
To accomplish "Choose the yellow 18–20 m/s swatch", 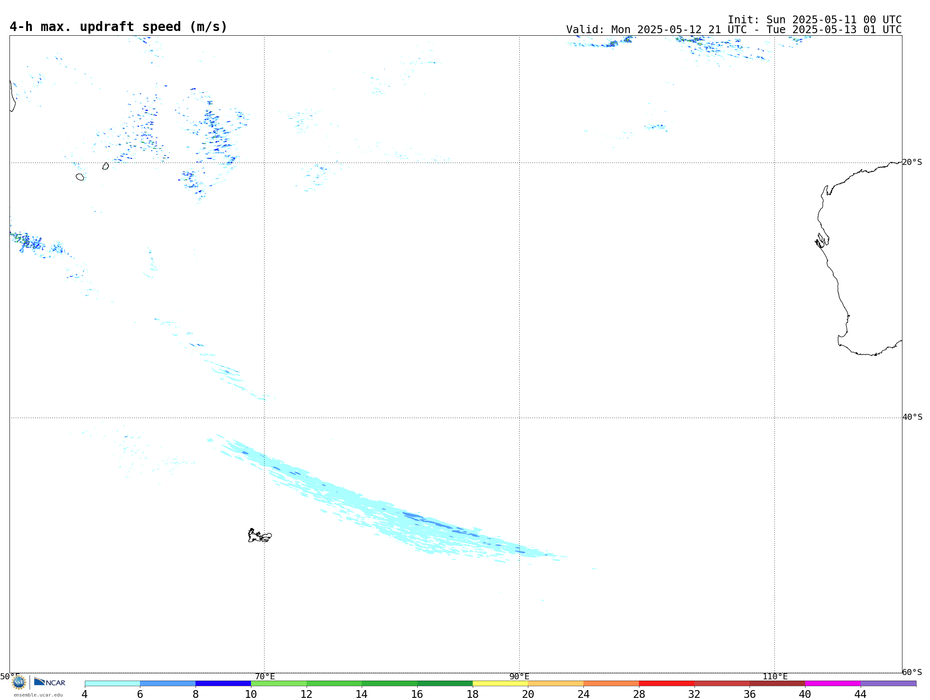I will (500, 683).
